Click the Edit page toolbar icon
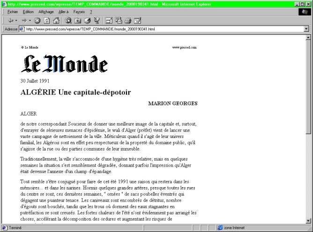The image size is (313, 232). pos(138,21)
